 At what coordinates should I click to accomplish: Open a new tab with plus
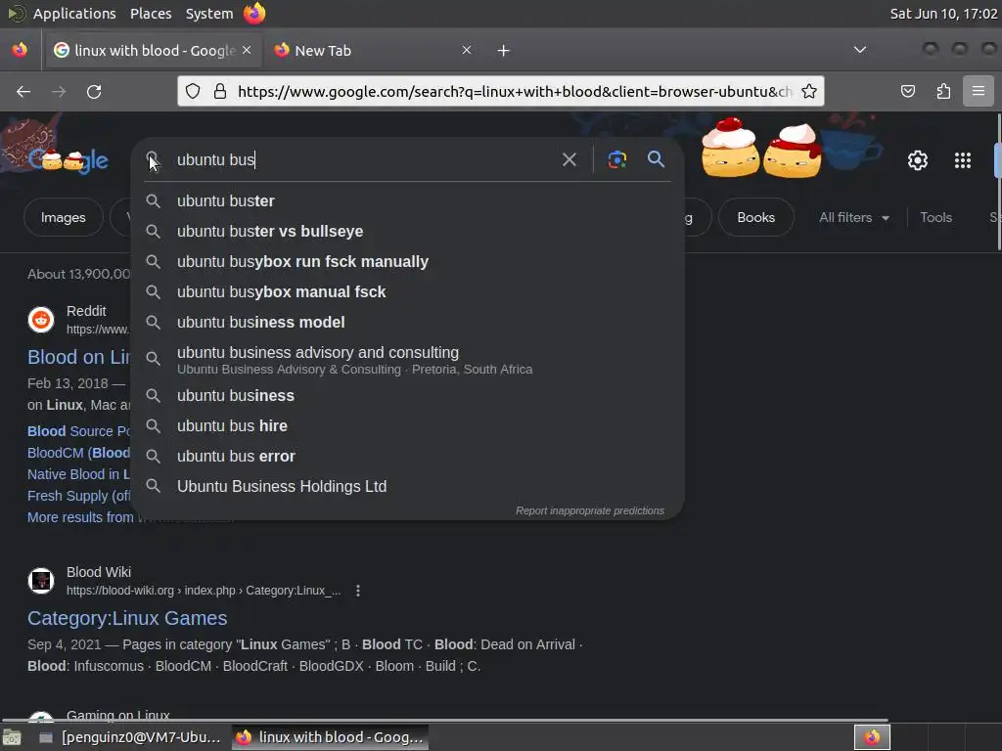(x=504, y=51)
